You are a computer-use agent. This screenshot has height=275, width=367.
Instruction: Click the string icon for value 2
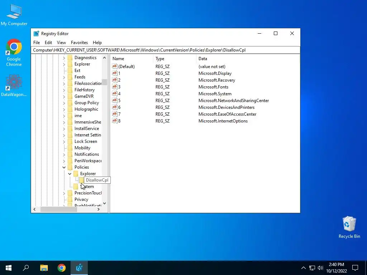(114, 80)
